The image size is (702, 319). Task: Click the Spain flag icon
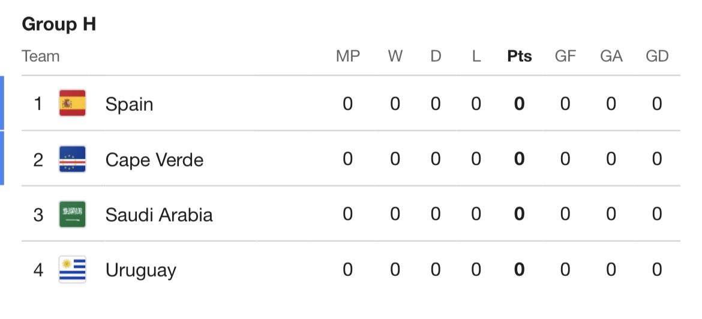tap(73, 103)
